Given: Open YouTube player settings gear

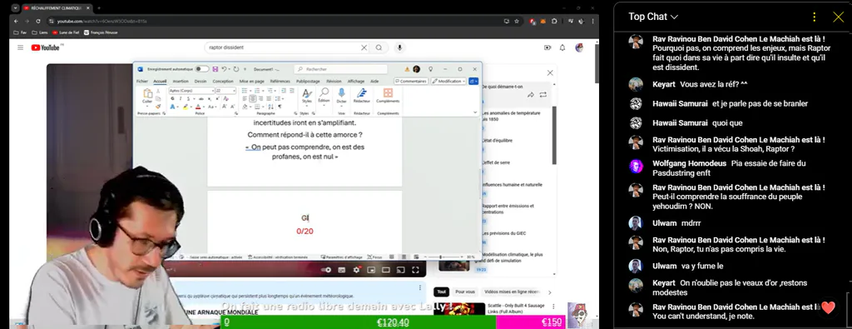Looking at the screenshot, I should pos(356,269).
